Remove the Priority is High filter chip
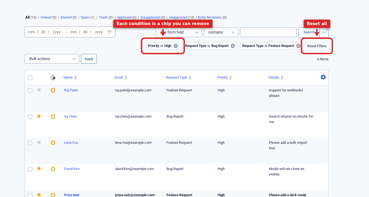This screenshot has height=197, width=369. pos(176,46)
